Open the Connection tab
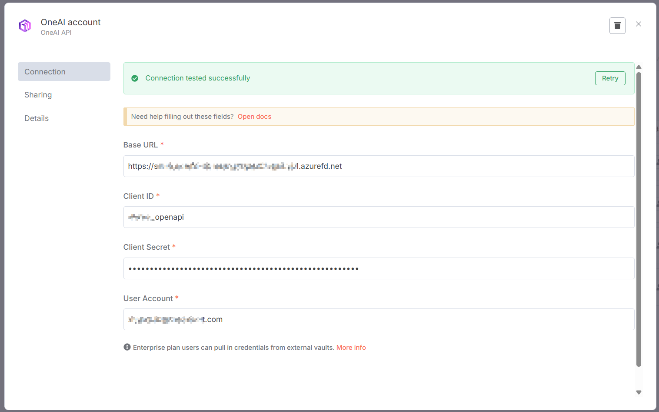The image size is (659, 412). [64, 72]
